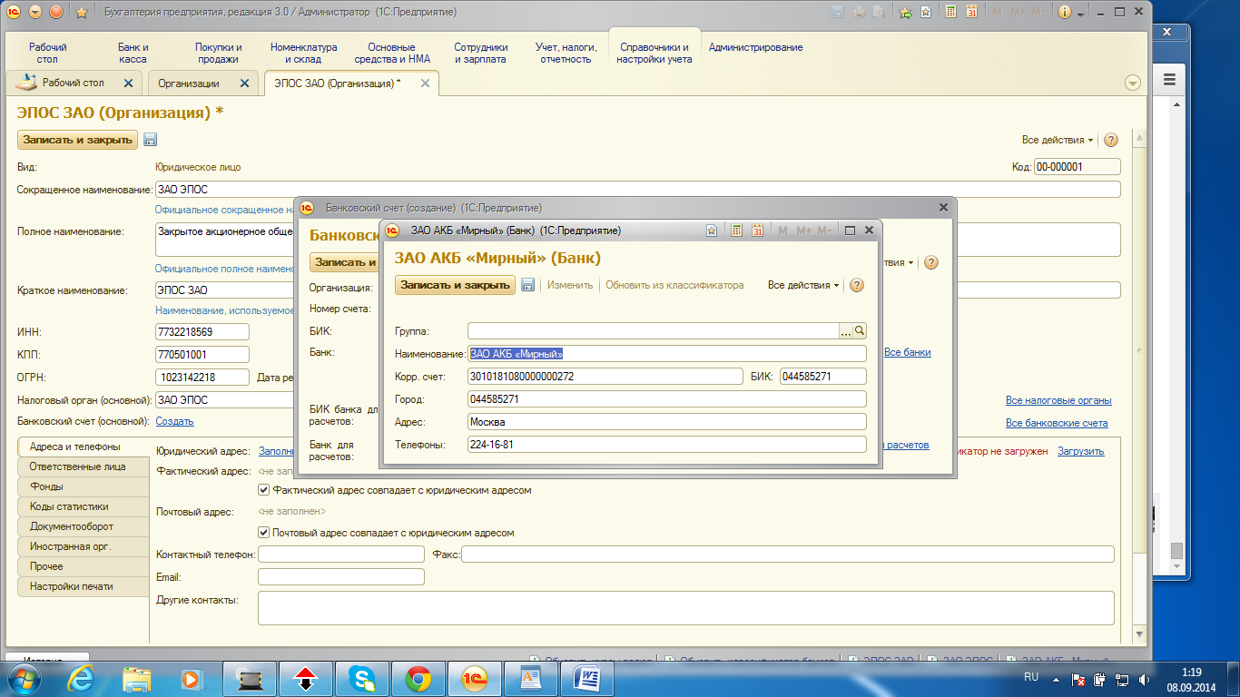Click the Создать bank account link
This screenshot has height=697, width=1240.
click(x=174, y=421)
